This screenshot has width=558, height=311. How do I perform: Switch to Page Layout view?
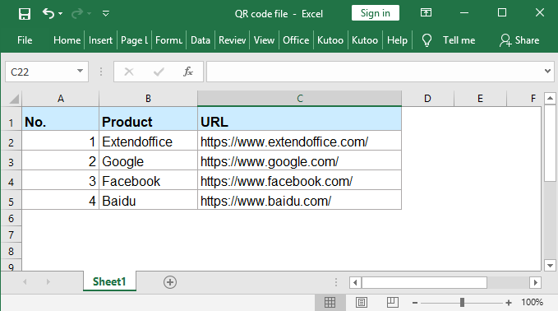coord(362,303)
